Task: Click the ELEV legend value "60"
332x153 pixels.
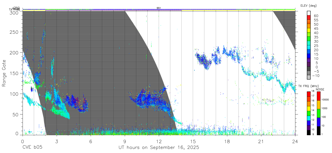Action: click(x=316, y=16)
